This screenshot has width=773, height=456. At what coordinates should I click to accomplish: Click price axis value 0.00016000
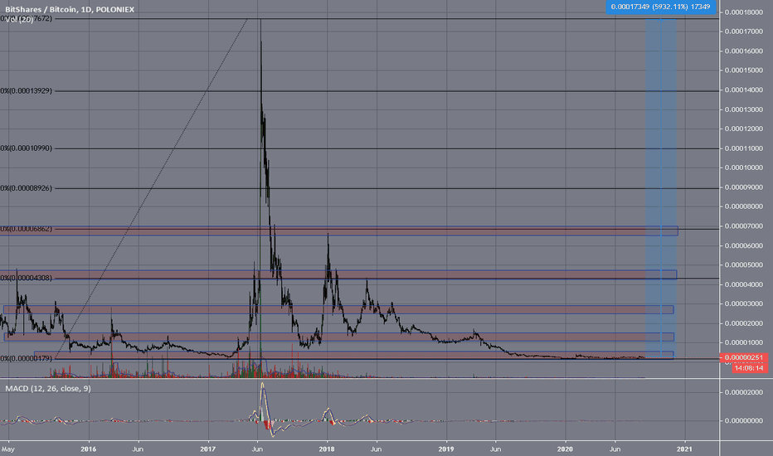744,51
